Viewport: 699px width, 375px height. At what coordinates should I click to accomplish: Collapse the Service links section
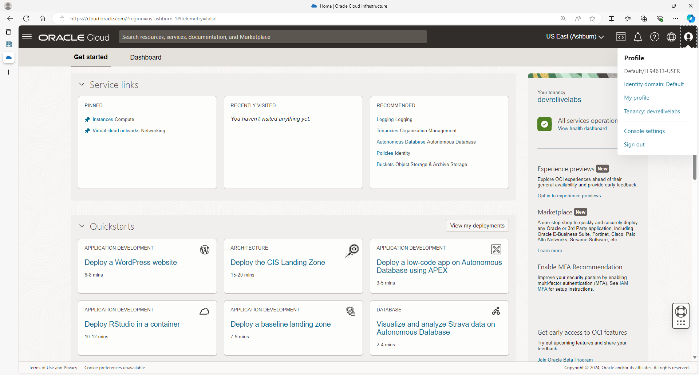pos(82,84)
